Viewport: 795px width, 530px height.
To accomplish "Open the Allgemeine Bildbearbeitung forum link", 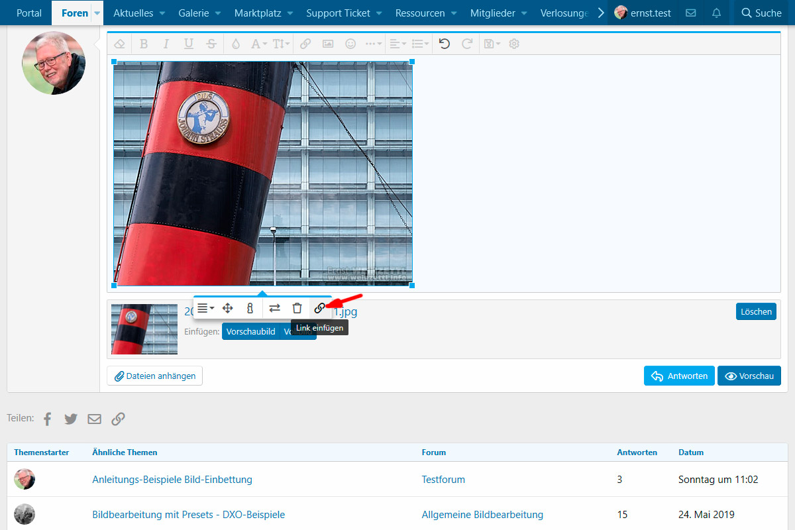I will coord(482,514).
